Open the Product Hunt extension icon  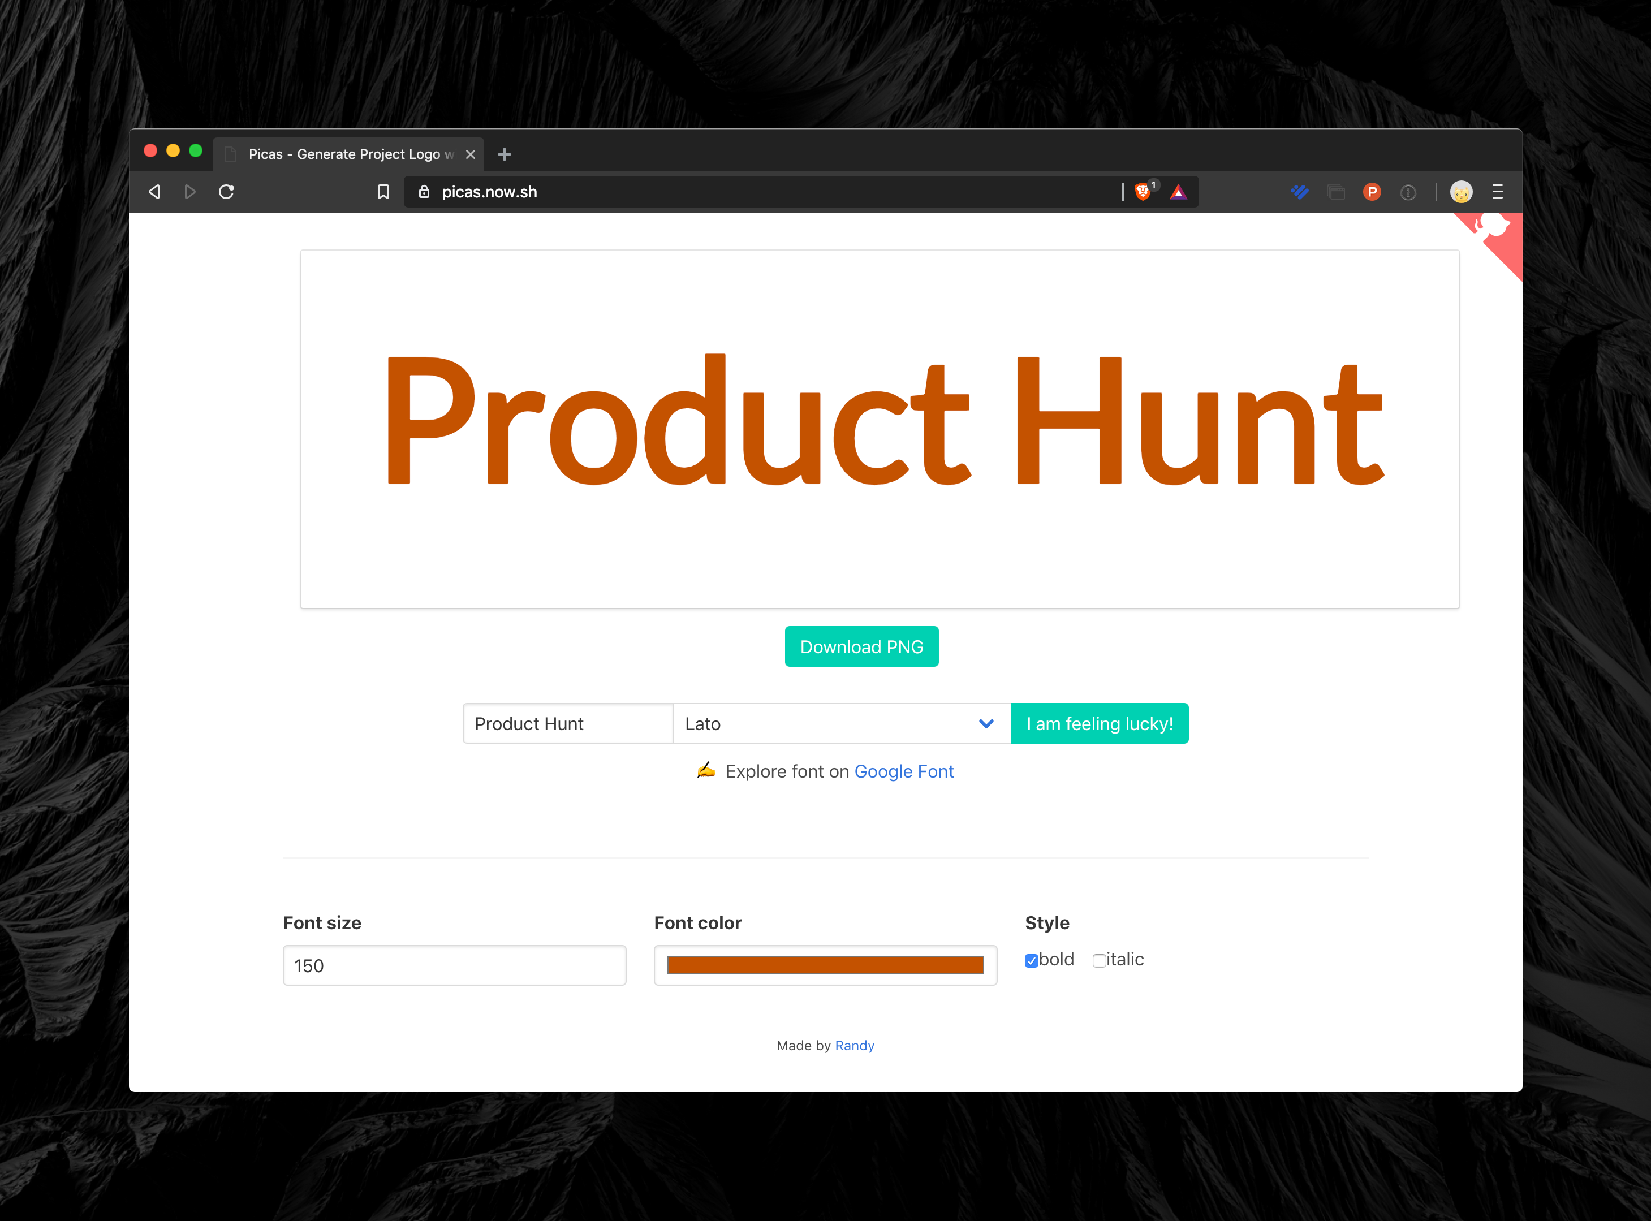[1372, 192]
